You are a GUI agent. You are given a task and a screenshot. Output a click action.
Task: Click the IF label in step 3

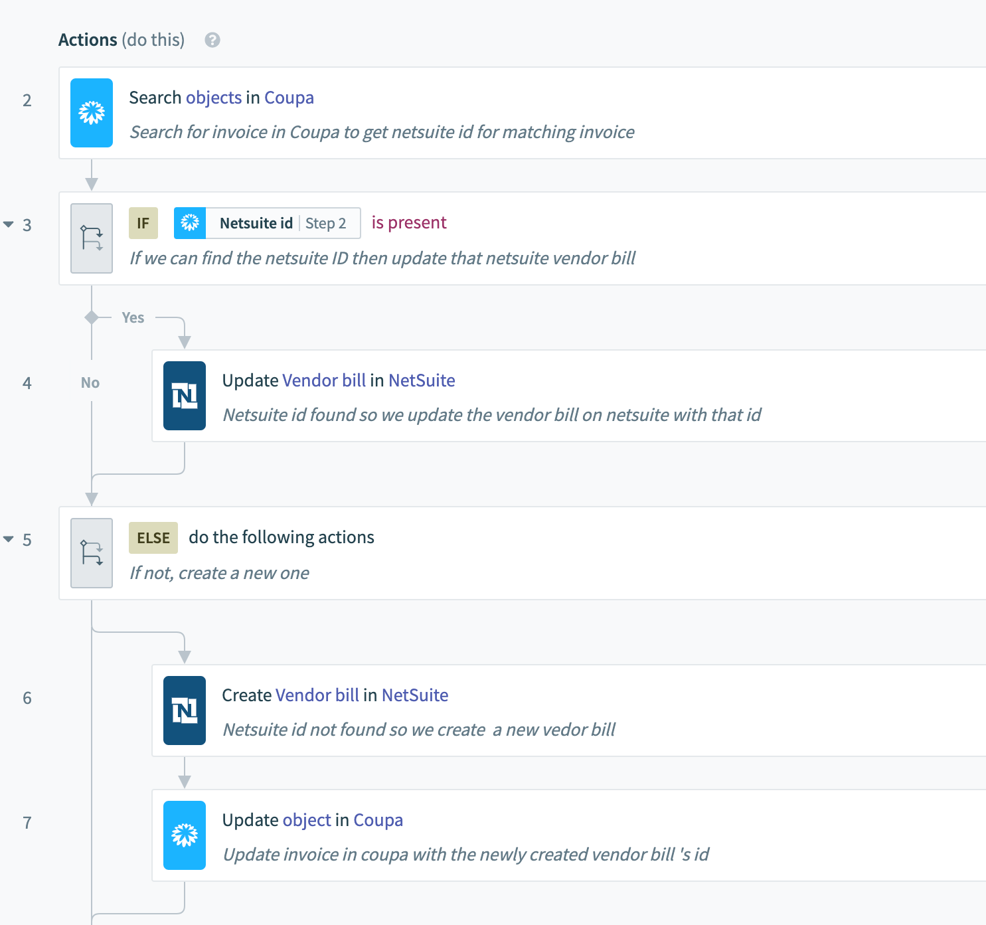[x=143, y=223]
